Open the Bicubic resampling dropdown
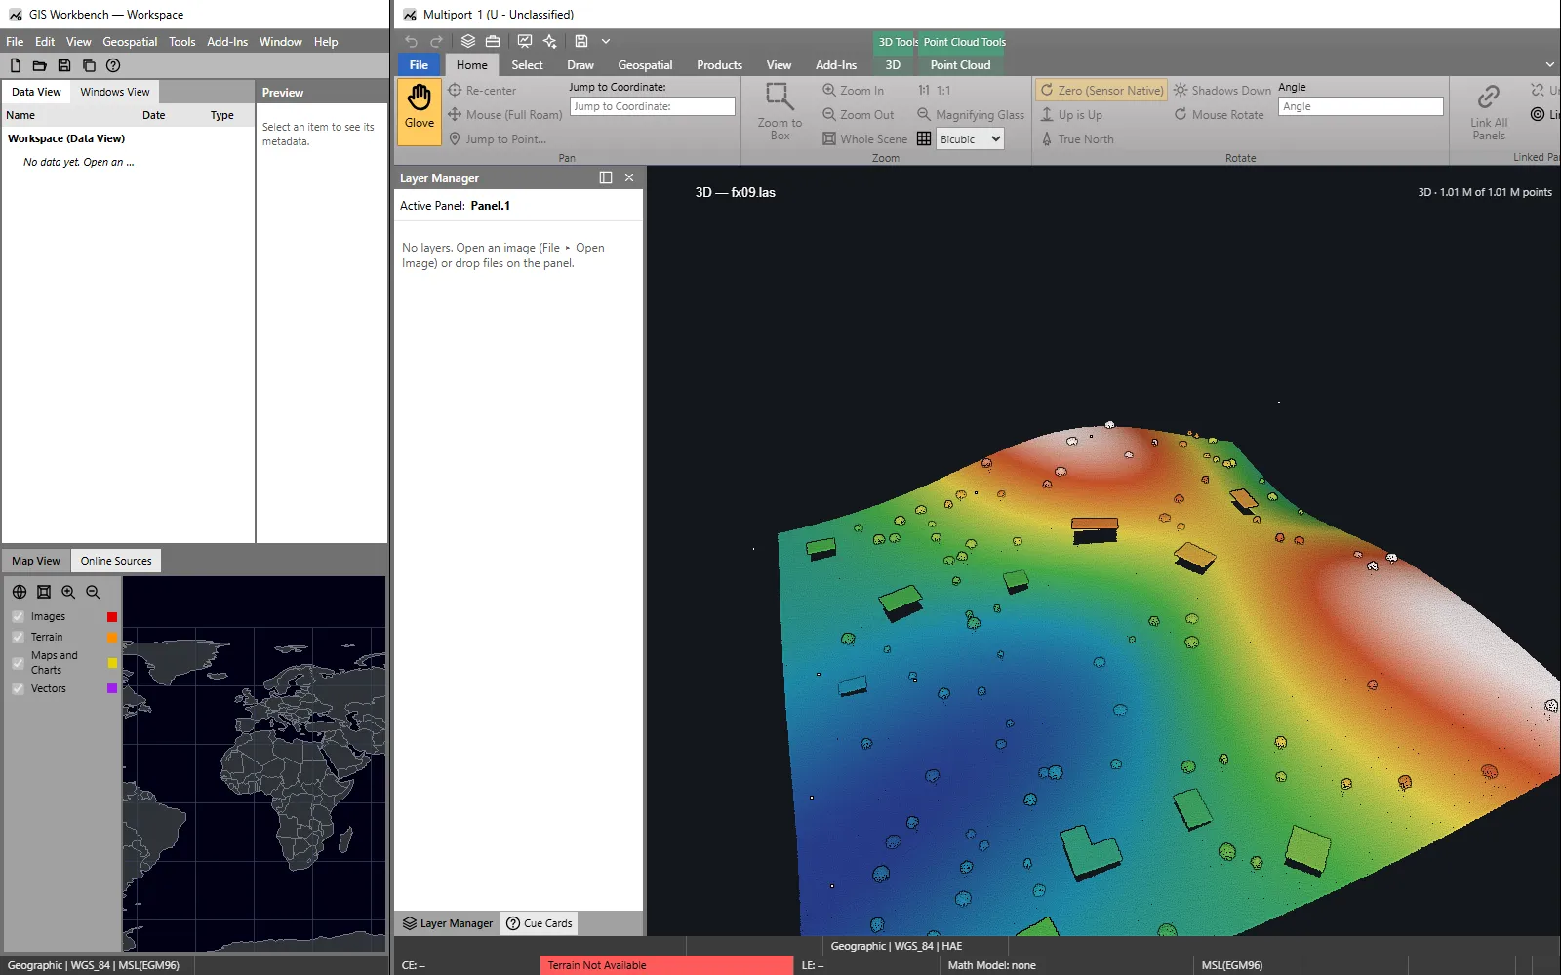The height and width of the screenshot is (975, 1561). 970,138
